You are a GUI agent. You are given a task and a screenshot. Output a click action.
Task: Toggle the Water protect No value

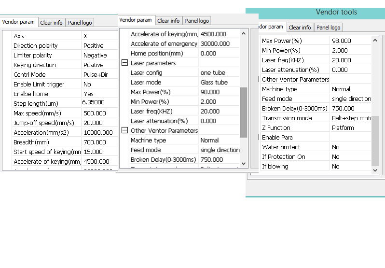[351, 147]
